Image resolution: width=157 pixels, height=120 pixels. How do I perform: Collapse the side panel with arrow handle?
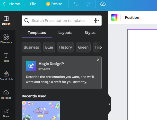(x=109, y=104)
